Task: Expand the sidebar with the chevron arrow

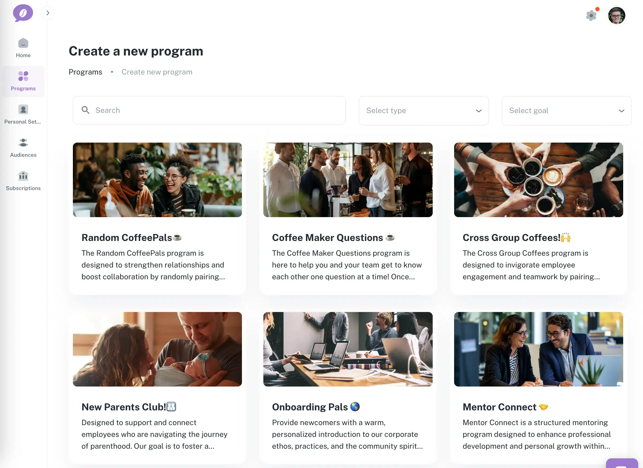Action: tap(48, 13)
